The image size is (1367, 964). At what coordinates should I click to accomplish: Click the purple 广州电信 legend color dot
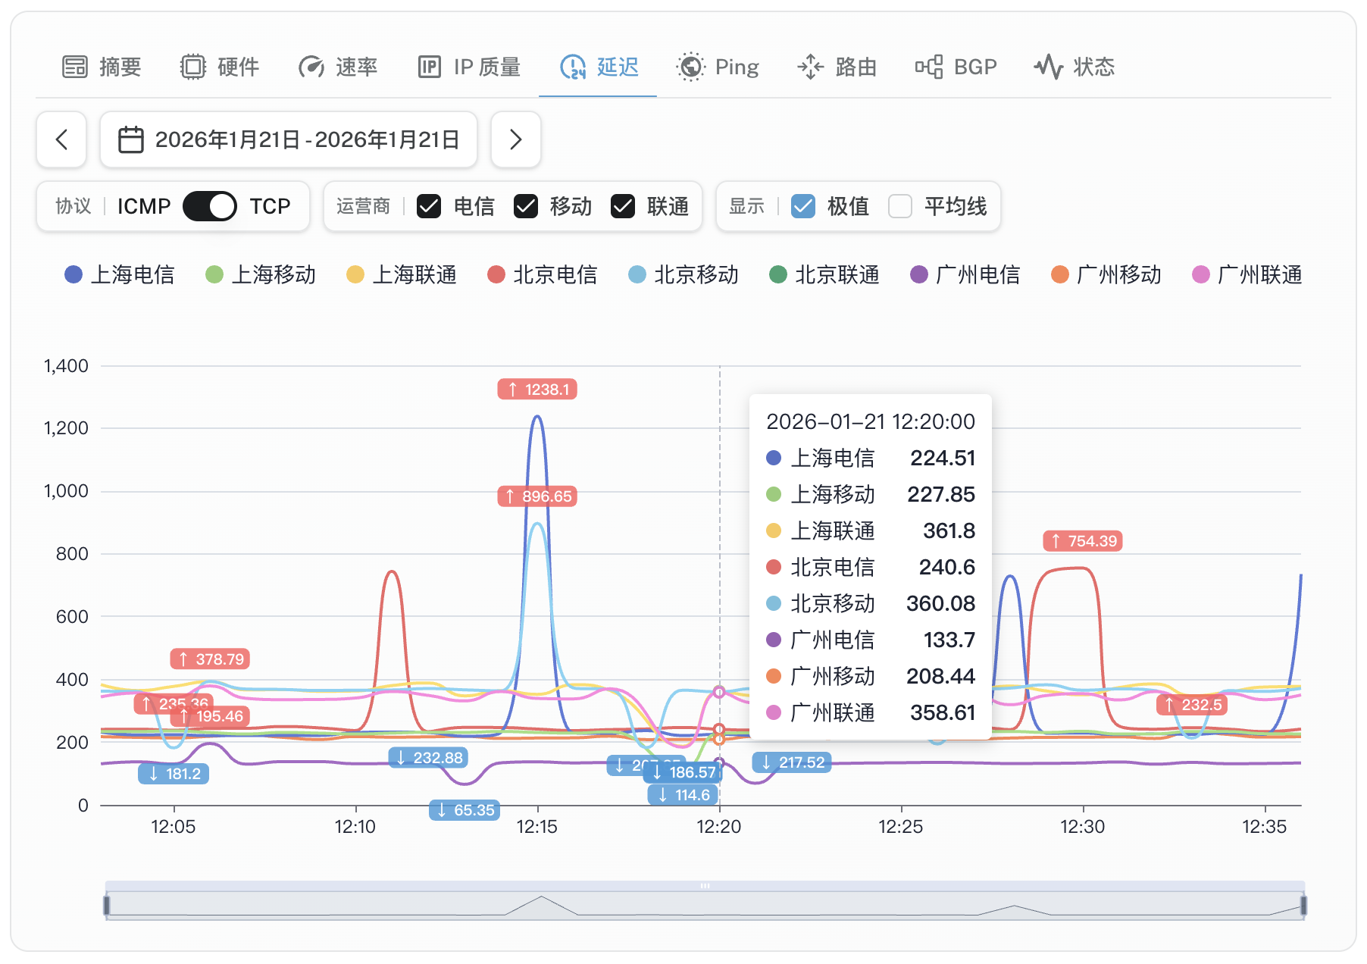click(918, 275)
